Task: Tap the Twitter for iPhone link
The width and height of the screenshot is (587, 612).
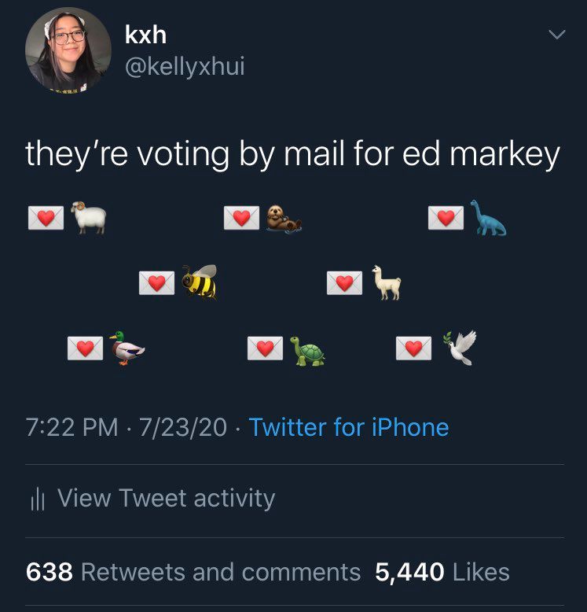Action: point(349,427)
